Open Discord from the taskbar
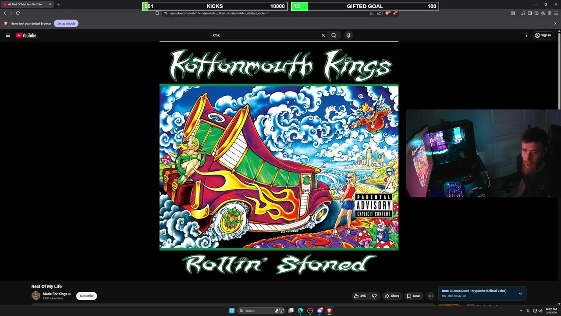 [320, 311]
